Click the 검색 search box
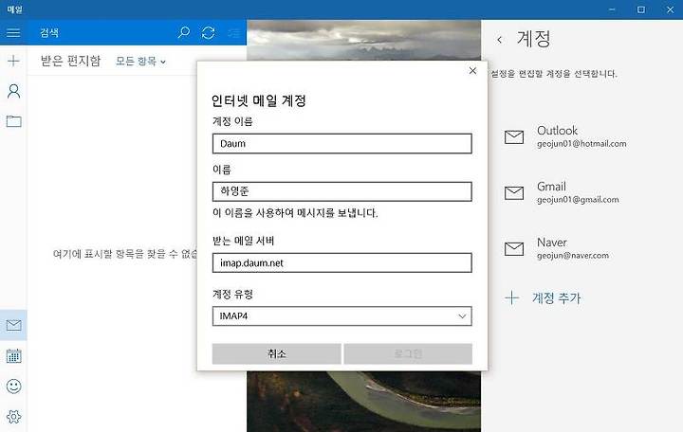The image size is (683, 432). pyautogui.click(x=102, y=32)
